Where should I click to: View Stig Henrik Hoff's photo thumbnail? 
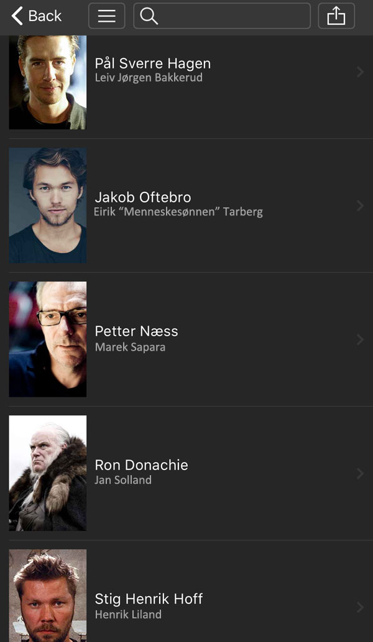pyautogui.click(x=48, y=596)
